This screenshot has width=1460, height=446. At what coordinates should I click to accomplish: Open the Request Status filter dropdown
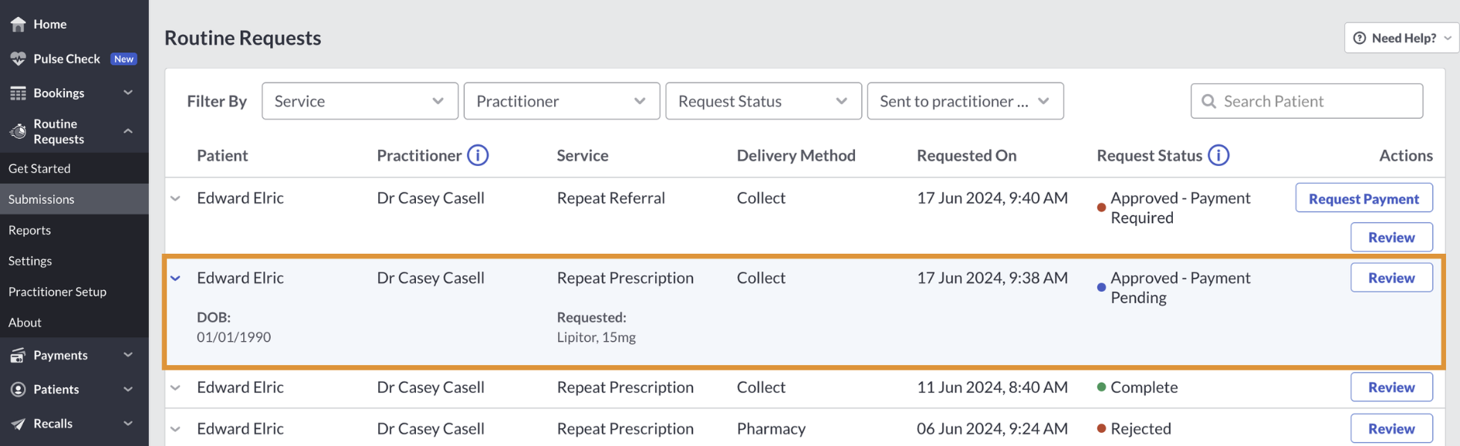(x=763, y=101)
